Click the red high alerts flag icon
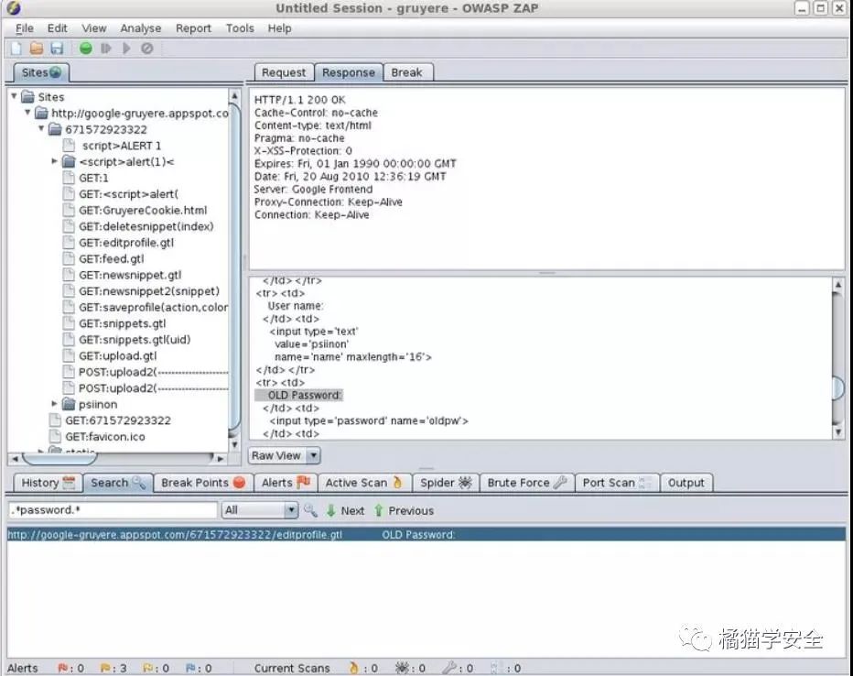 62,668
